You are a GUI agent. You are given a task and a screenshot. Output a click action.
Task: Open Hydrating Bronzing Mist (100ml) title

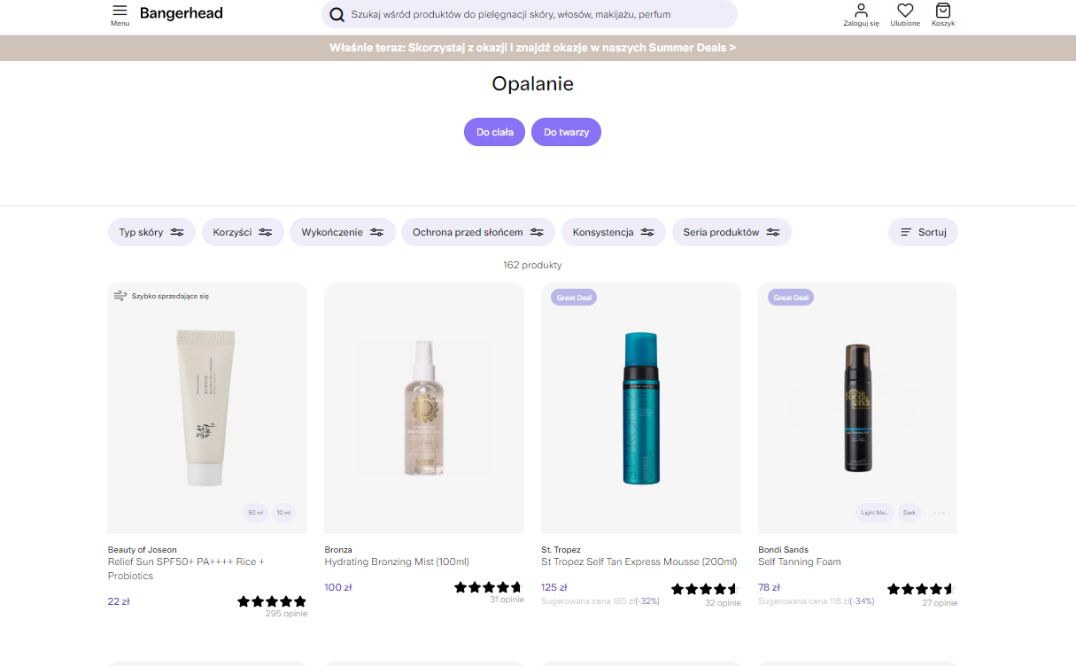[x=397, y=561]
